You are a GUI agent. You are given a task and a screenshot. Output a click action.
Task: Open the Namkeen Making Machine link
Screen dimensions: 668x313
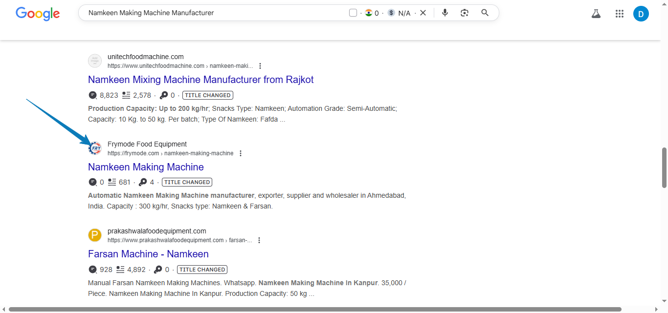click(x=146, y=167)
